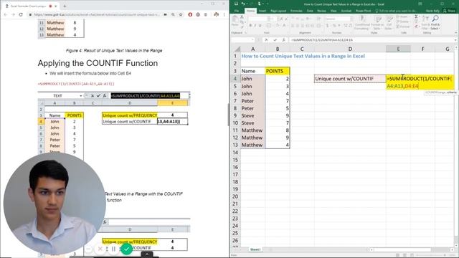
Task: Click green checkmark to finish recording
Action: 126,249
